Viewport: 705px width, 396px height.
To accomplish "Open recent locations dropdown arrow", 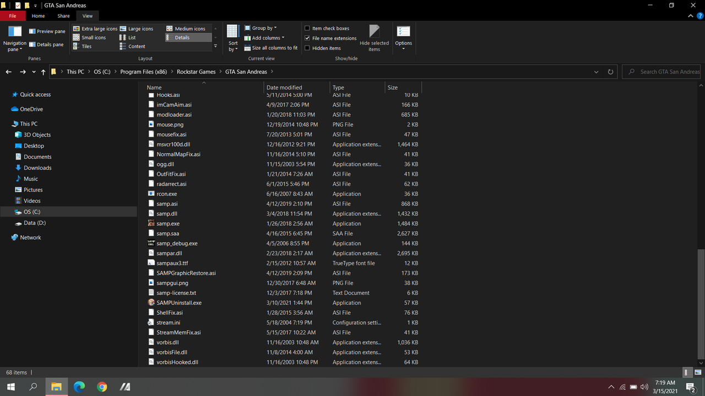I will click(x=34, y=72).
